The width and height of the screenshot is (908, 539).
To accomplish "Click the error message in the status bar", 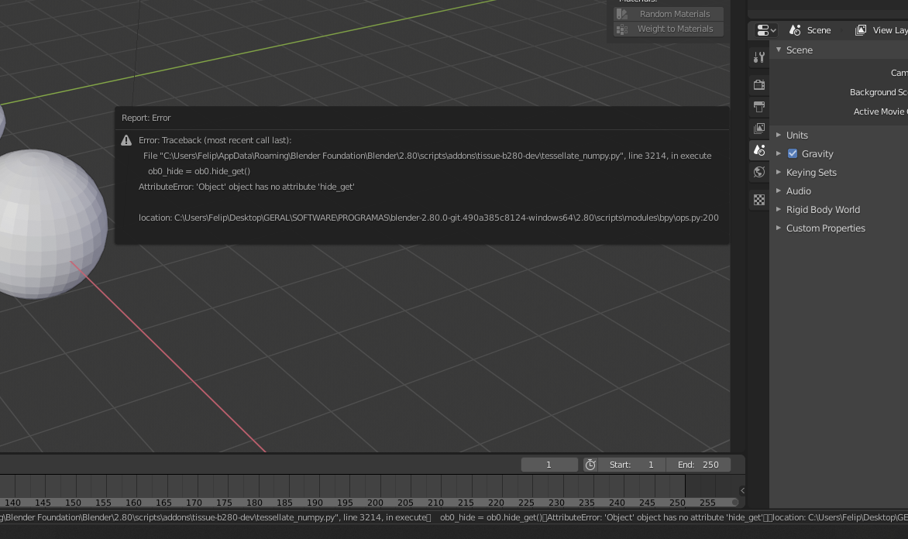I will 454,517.
